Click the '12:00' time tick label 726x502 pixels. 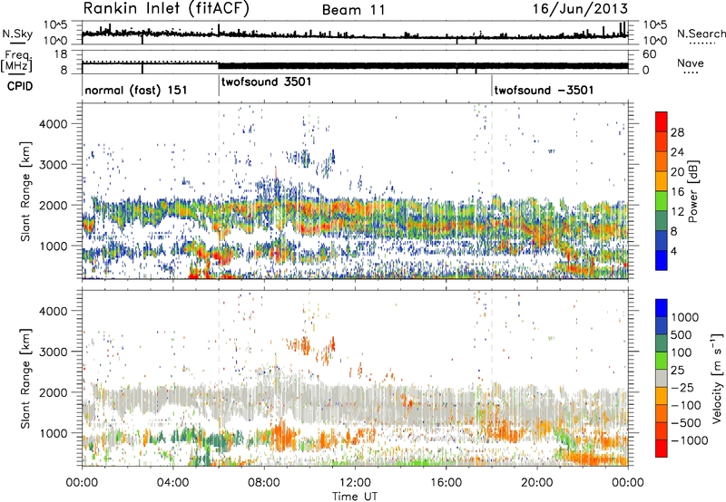pos(355,483)
